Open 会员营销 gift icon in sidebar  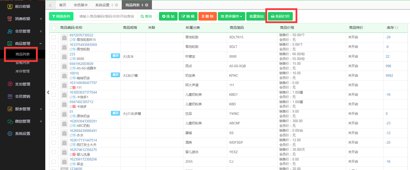[10, 97]
